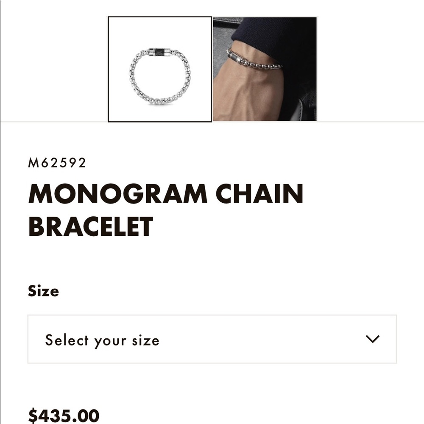Click the Select your size placeholder text

tap(102, 339)
